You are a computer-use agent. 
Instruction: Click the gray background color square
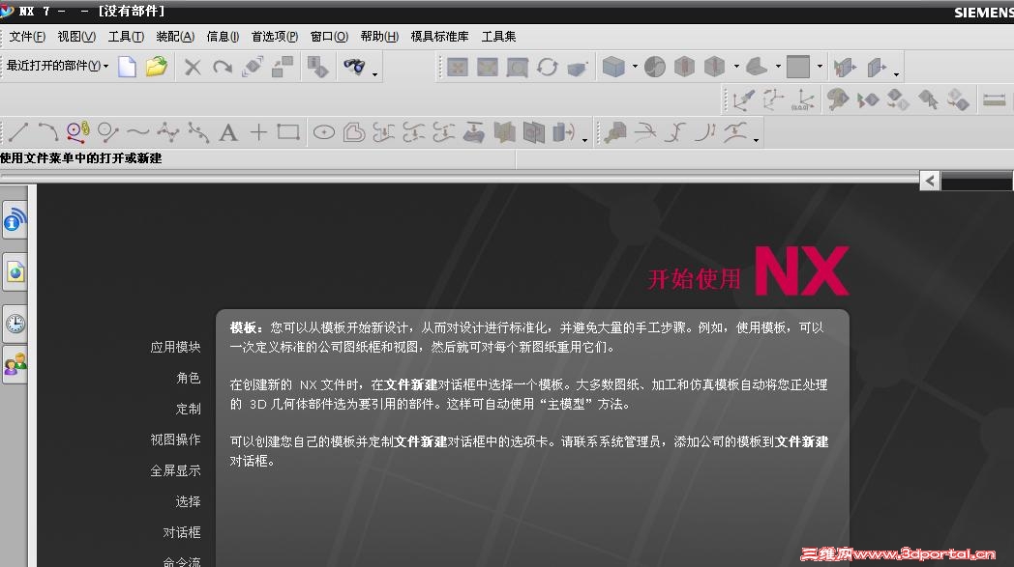[x=798, y=67]
